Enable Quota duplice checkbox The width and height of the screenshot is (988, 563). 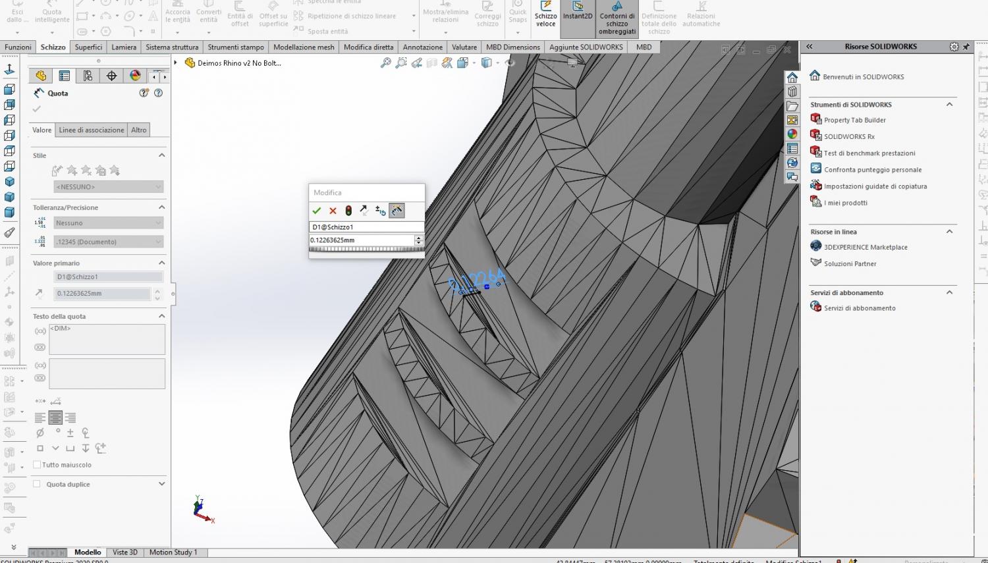[x=37, y=484]
